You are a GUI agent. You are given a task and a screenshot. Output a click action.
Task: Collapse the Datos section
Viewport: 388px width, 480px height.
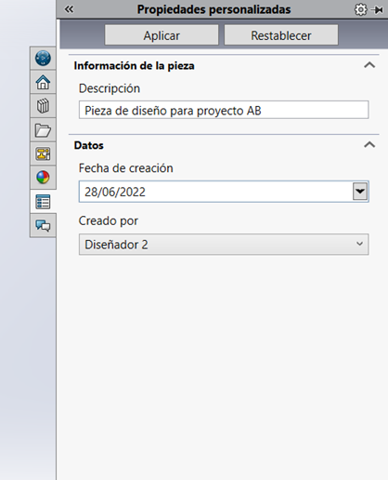tap(369, 145)
